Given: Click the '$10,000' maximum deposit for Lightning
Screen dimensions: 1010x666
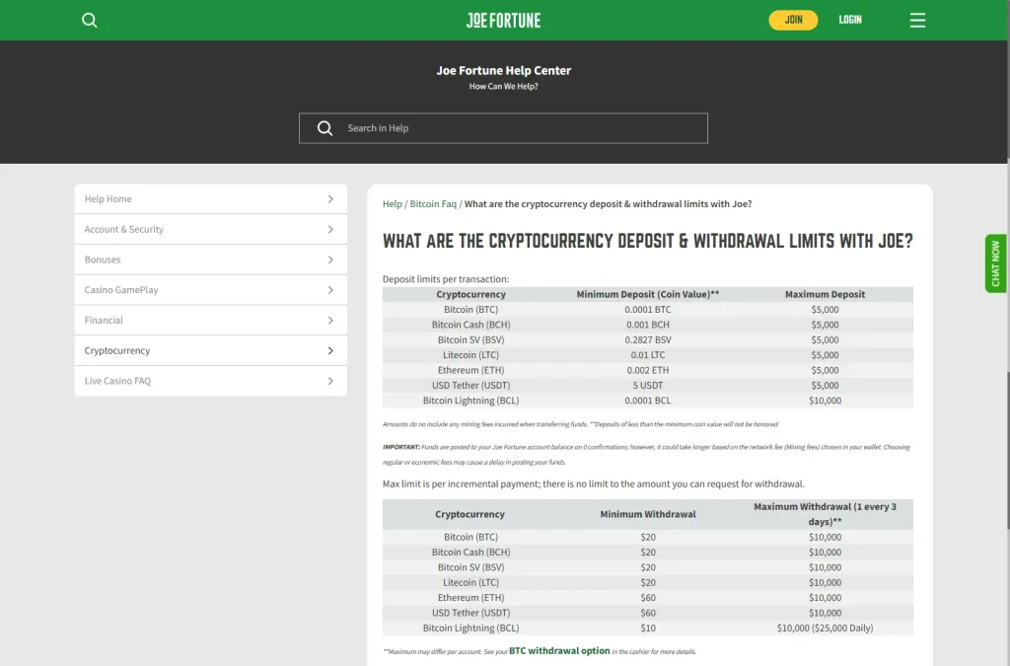Looking at the screenshot, I should 826,400.
